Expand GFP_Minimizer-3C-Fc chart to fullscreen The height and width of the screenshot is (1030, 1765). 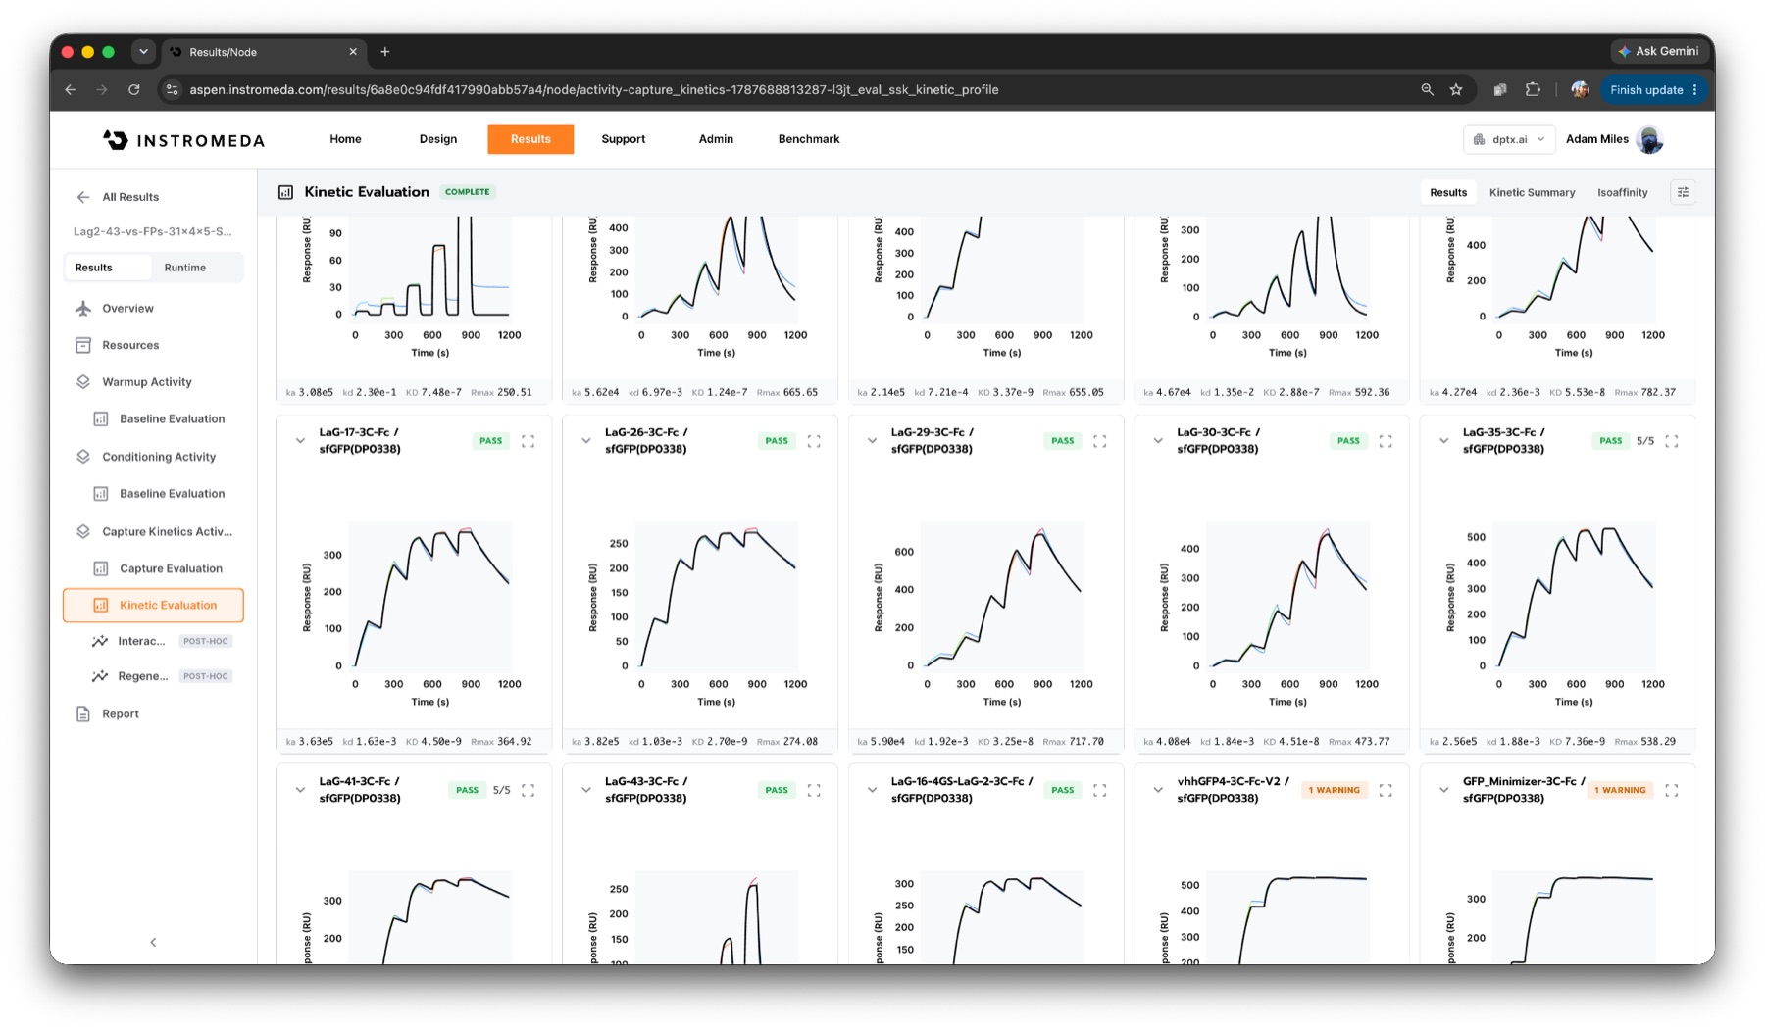[1672, 790]
